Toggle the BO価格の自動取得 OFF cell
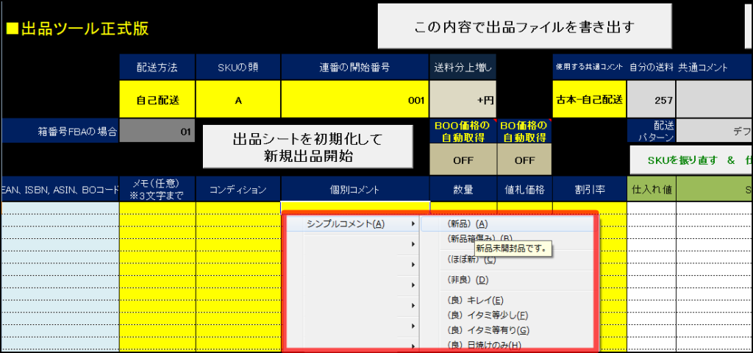This screenshot has height=353, width=753. click(x=524, y=159)
